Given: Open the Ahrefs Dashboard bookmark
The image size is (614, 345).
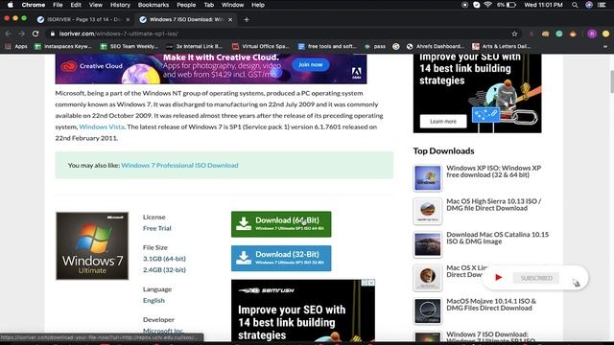Looking at the screenshot, I should [435, 46].
